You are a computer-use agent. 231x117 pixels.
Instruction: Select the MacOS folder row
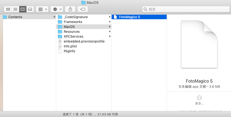pos(84,27)
